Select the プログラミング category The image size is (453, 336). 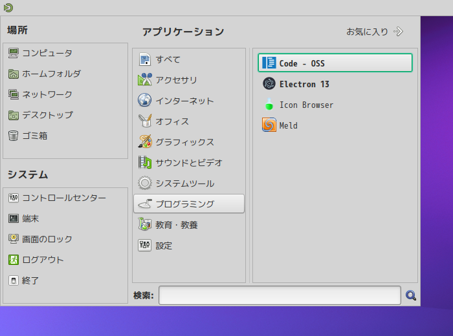(x=189, y=204)
